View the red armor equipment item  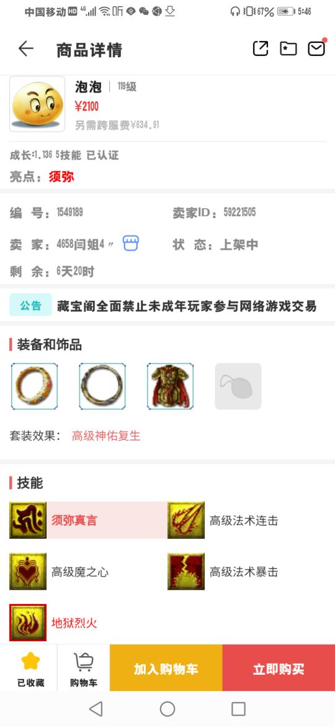[x=170, y=386]
